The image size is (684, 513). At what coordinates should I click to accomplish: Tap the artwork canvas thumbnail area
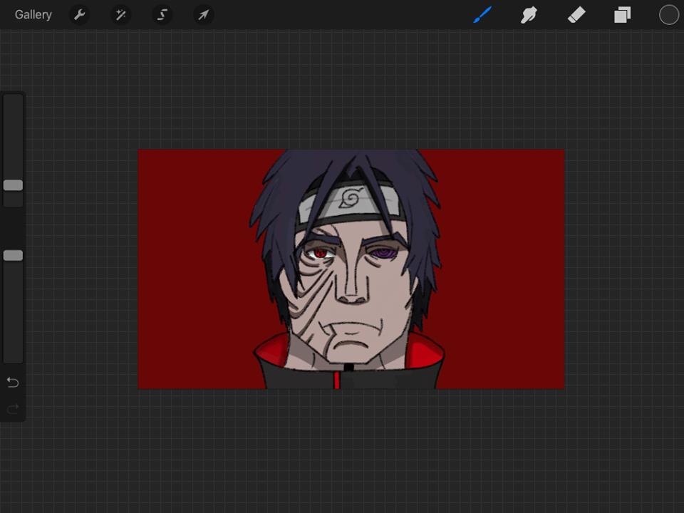(351, 269)
